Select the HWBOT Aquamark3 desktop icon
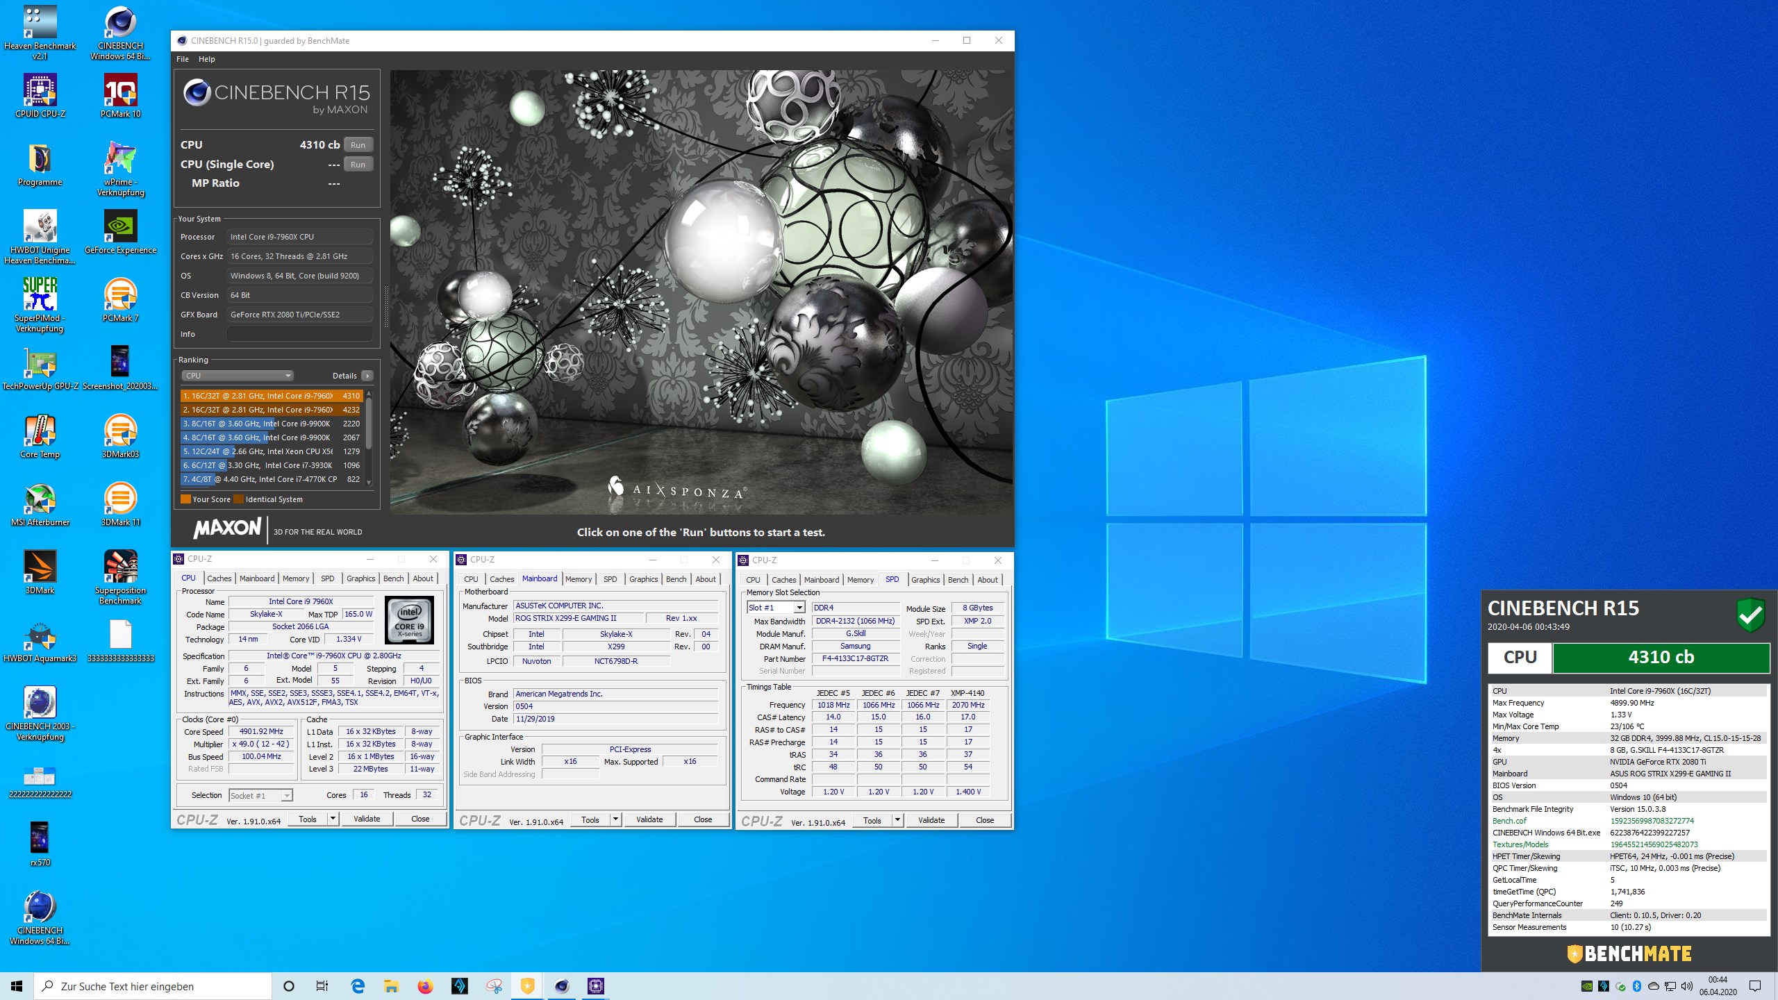Viewport: 1778px width, 1000px height. coord(40,640)
